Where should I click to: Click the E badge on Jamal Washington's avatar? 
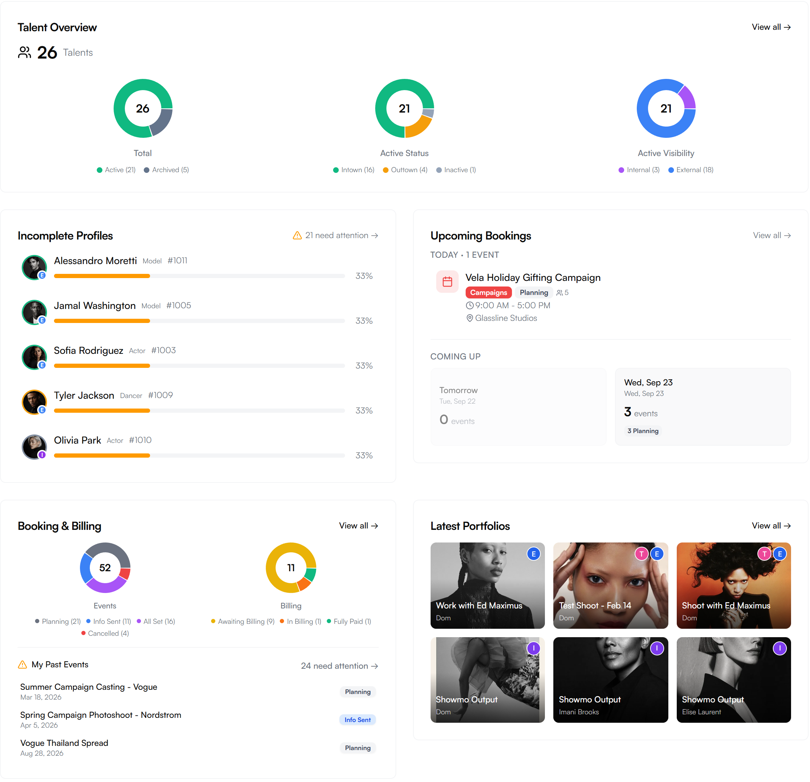pos(42,320)
